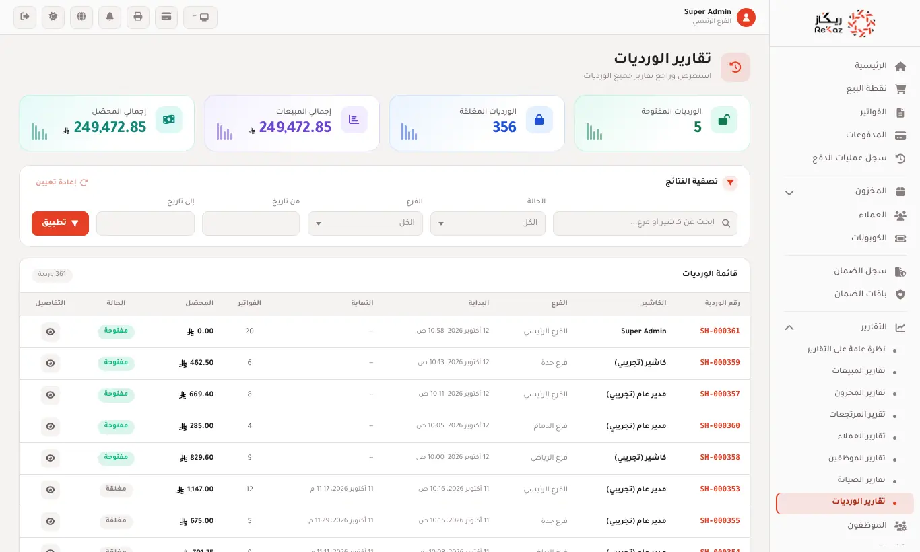Click the من تاريخ date field

point(251,223)
